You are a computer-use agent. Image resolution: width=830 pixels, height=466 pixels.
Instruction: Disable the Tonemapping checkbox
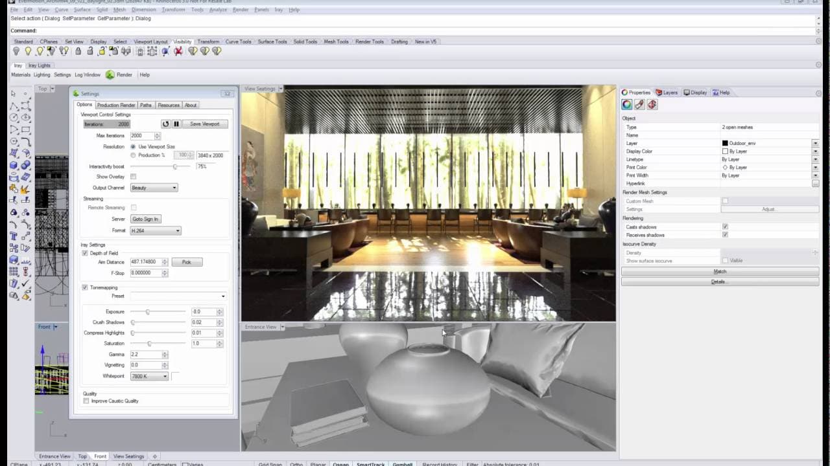click(85, 287)
